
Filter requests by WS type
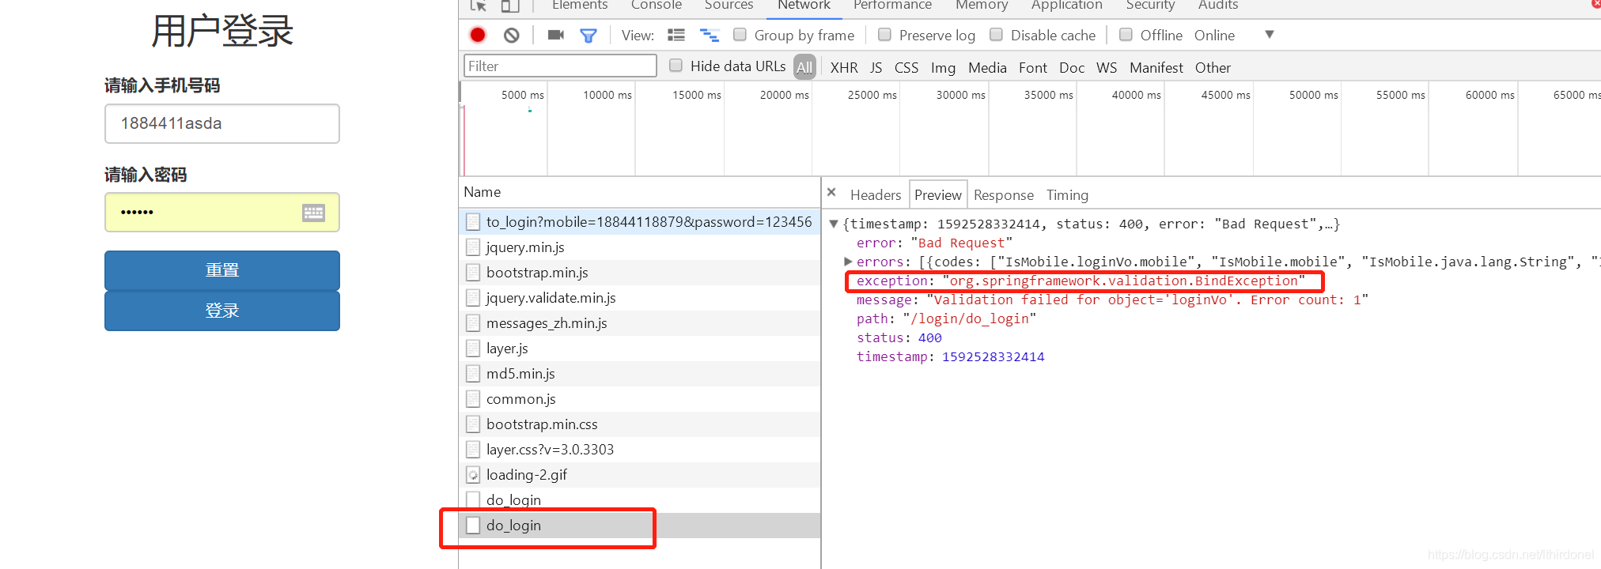point(1107,68)
